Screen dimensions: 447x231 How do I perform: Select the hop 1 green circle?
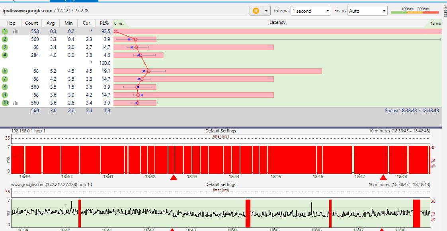[5, 31]
